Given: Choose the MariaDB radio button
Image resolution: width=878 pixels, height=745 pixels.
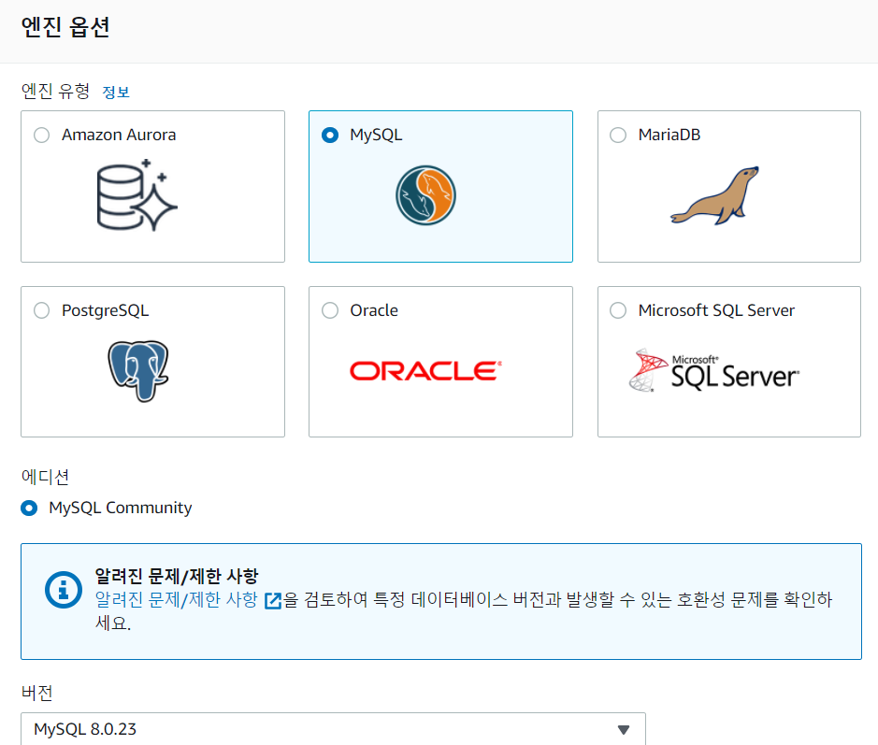Looking at the screenshot, I should click(x=618, y=135).
